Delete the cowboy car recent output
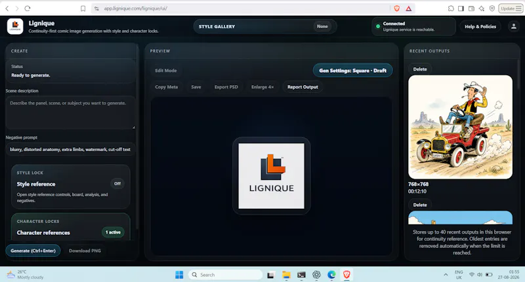 tap(420, 69)
